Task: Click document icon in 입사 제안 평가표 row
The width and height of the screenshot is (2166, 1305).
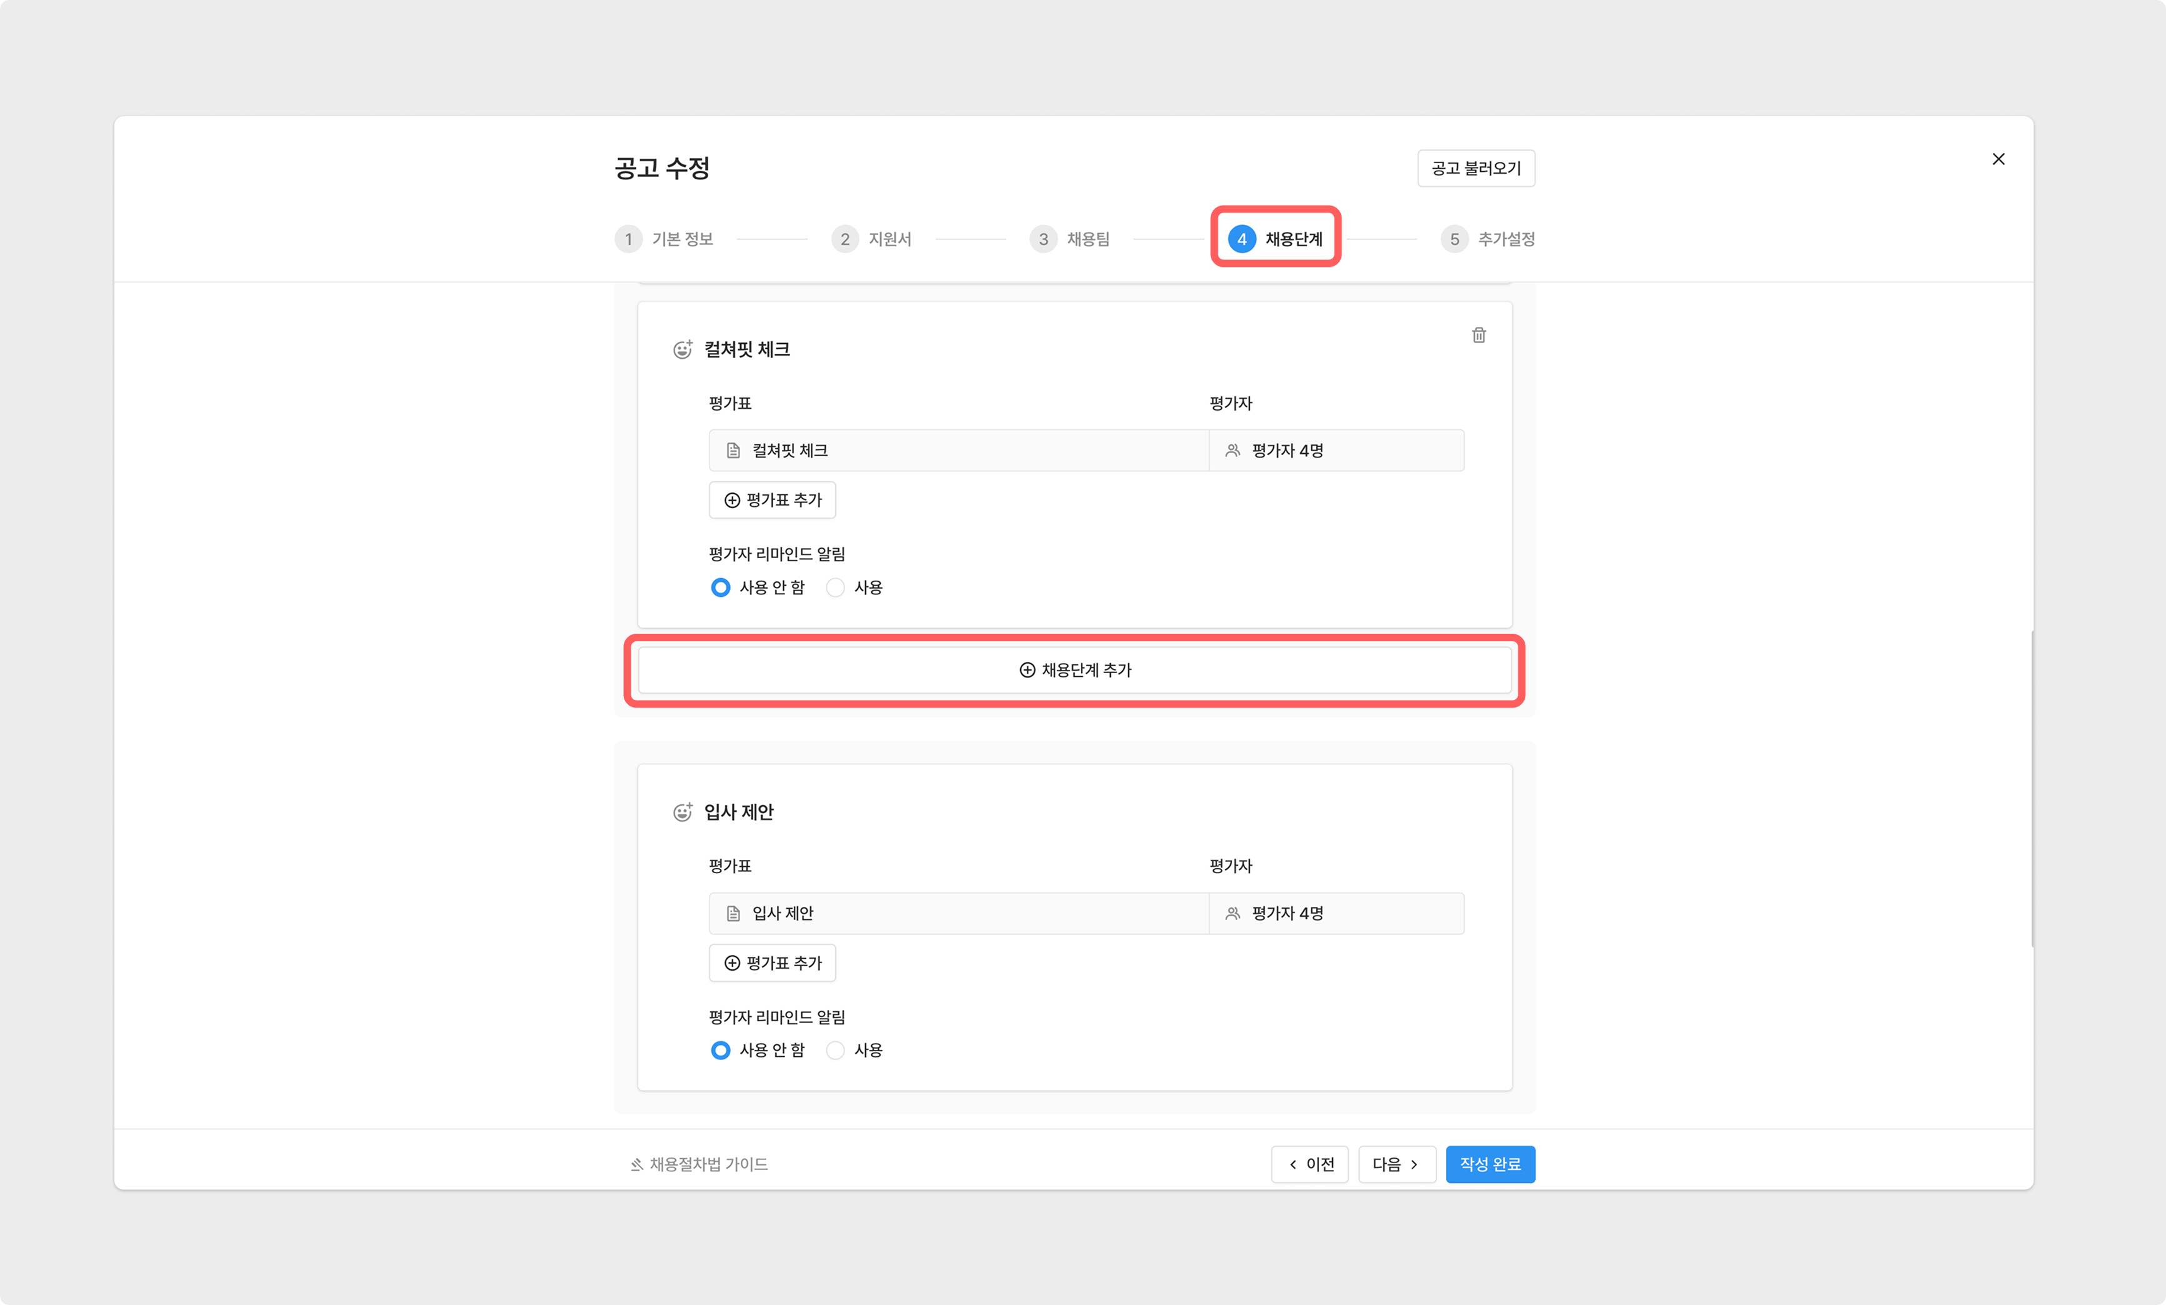Action: tap(733, 914)
